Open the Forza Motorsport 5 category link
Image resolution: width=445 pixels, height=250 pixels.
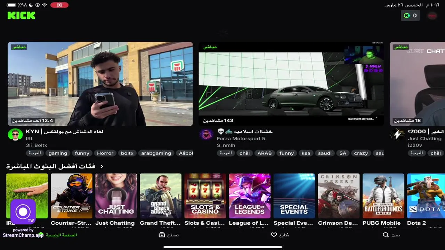click(241, 139)
